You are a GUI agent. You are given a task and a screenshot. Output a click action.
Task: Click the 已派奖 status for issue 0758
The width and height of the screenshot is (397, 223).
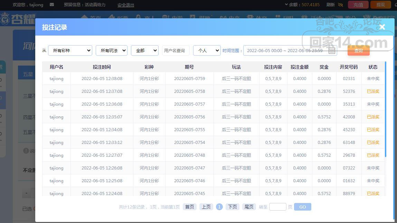pyautogui.click(x=373, y=91)
